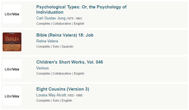Click Complete under the Various author
This screenshot has height=110, width=189.
click(43, 73)
